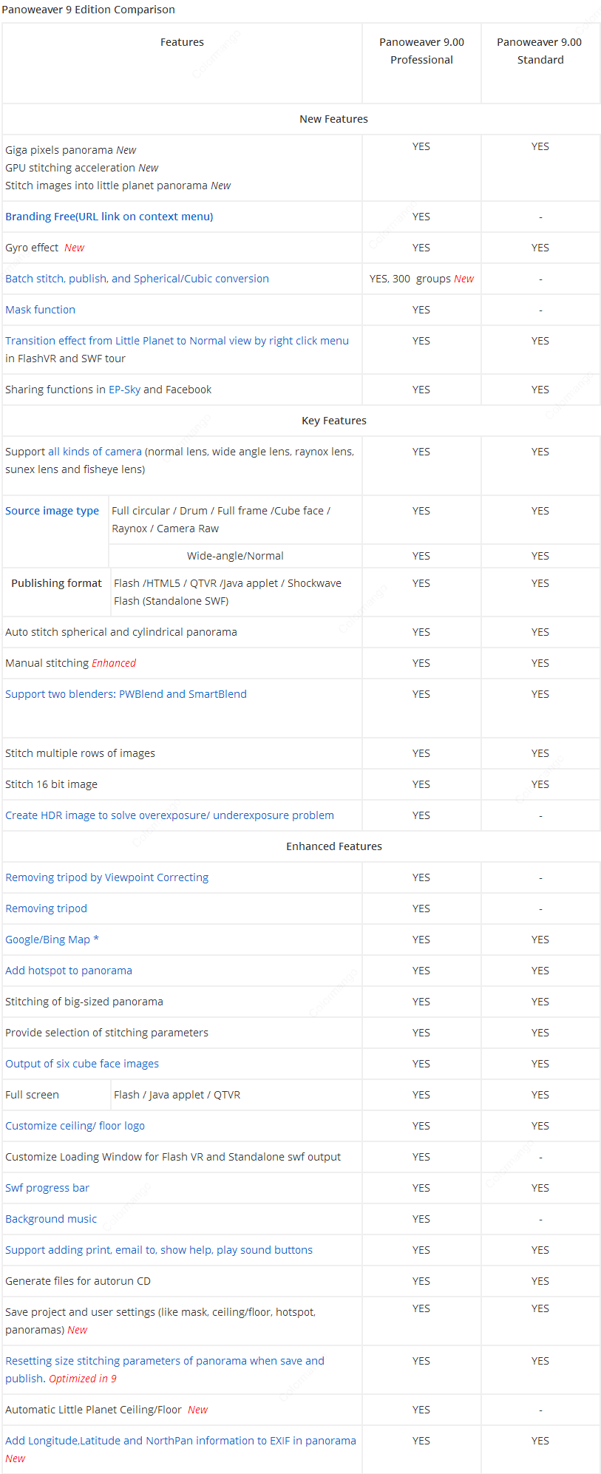Open Removing tripod by Viewpoint Correcting link
The height and width of the screenshot is (1474, 601).
click(x=106, y=877)
